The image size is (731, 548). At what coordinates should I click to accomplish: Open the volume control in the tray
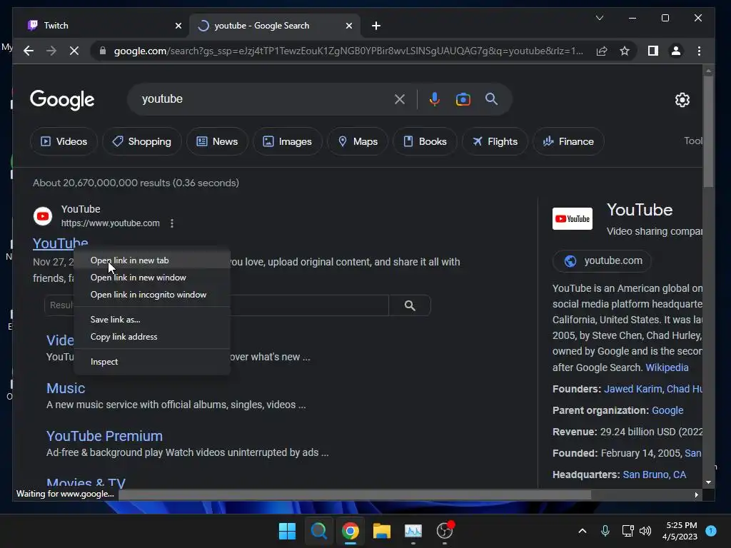pos(645,531)
